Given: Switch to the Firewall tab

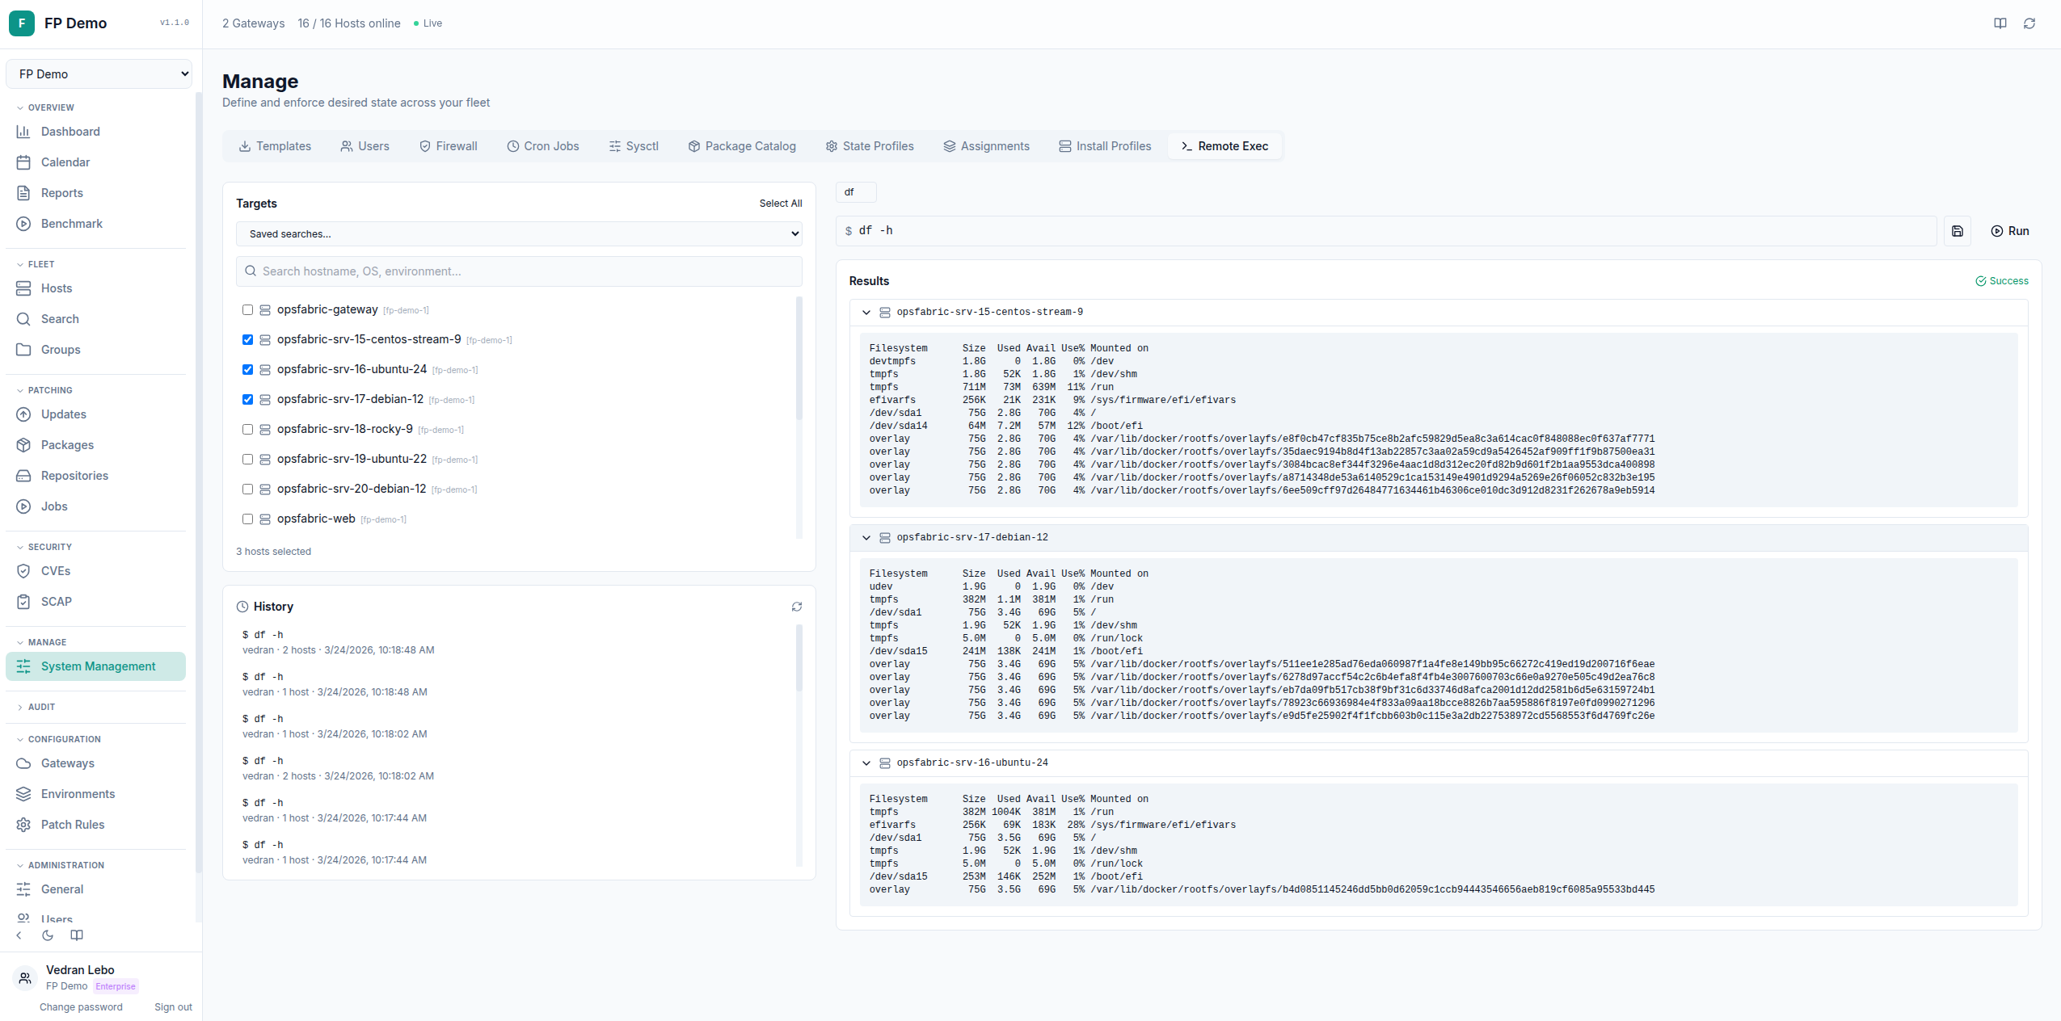Looking at the screenshot, I should tap(449, 146).
